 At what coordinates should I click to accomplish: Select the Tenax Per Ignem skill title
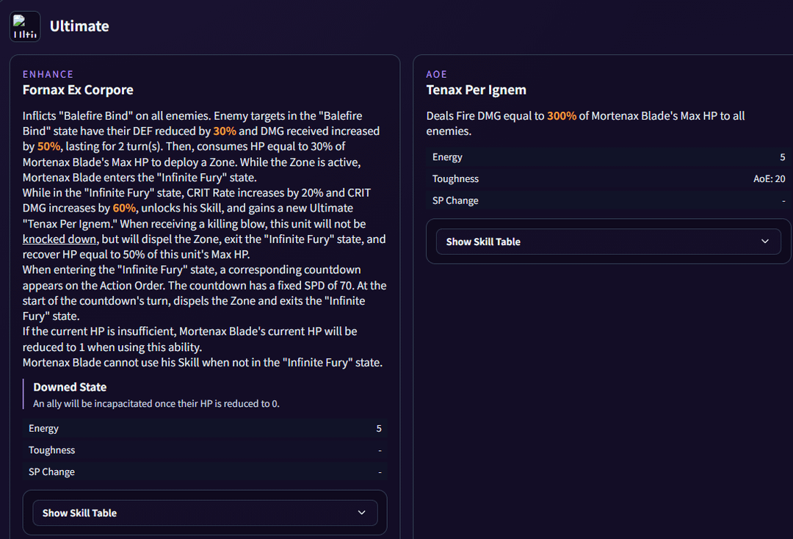pyautogui.click(x=476, y=90)
